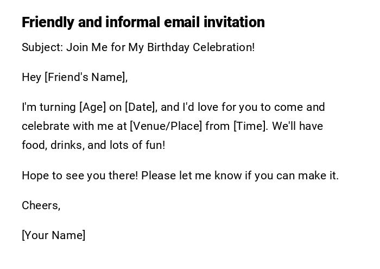The width and height of the screenshot is (380, 269).
Task: Click the [Time] placeholder
Action: (250, 126)
